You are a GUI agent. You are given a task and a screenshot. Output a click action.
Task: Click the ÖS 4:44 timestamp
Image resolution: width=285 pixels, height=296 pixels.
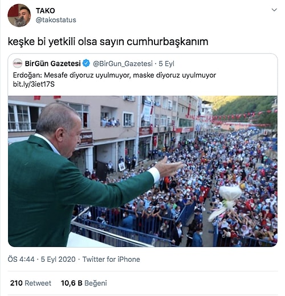(21, 259)
